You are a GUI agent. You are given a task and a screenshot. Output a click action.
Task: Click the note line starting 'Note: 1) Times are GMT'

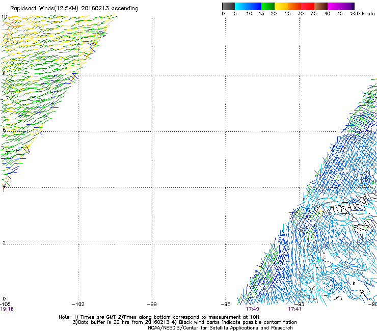[158, 317]
